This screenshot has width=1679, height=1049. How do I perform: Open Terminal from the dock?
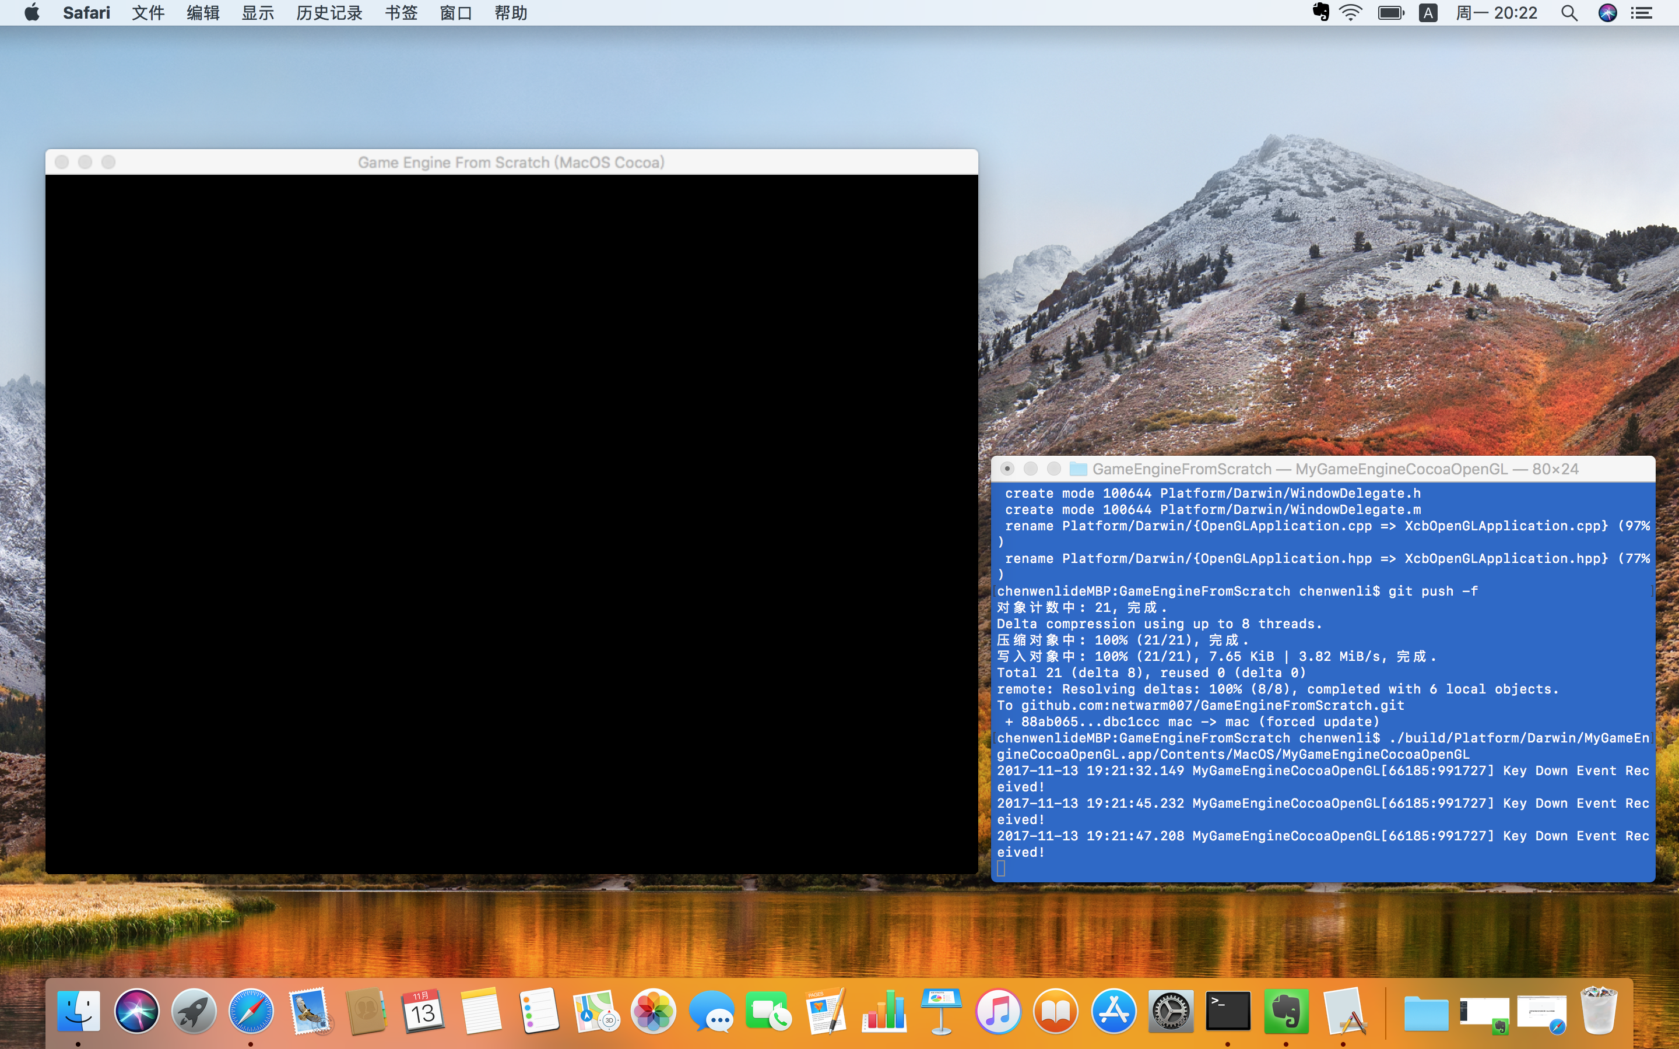click(x=1228, y=1010)
